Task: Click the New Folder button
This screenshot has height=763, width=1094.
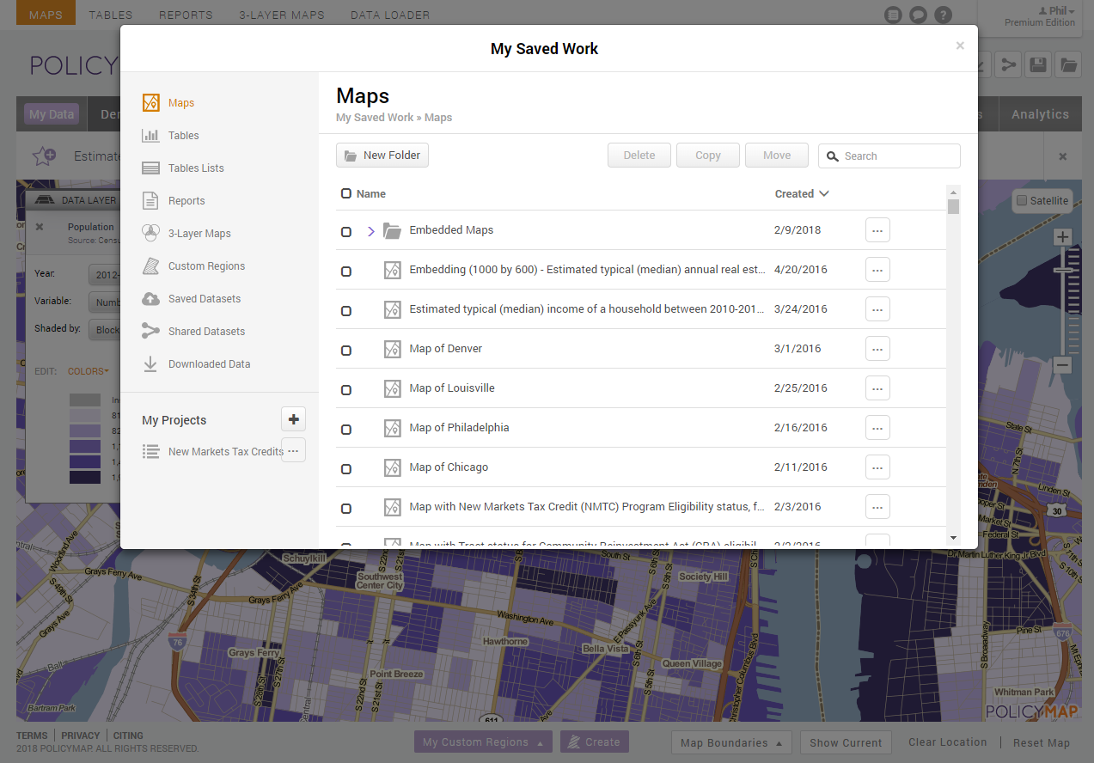Action: coord(382,156)
